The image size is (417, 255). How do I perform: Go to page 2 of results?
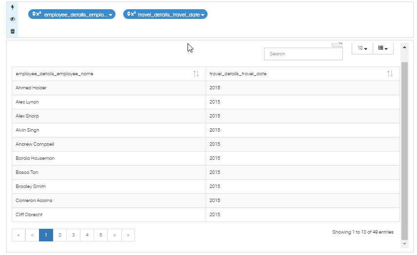59,235
